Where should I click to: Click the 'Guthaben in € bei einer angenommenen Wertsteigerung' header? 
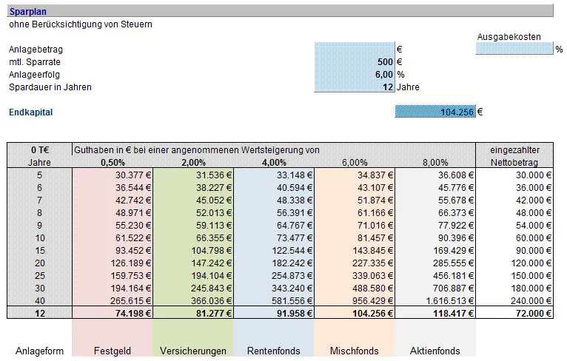point(197,149)
